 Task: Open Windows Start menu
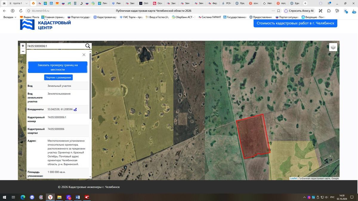4,197
